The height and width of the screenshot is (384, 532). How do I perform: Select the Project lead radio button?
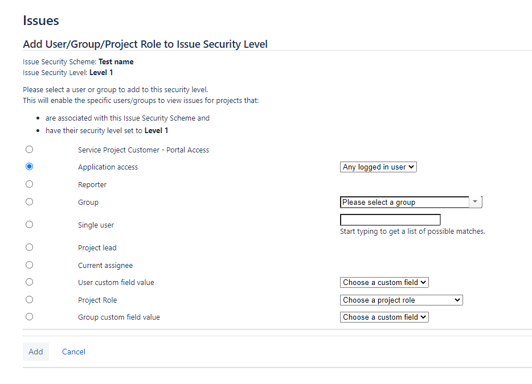(x=30, y=247)
